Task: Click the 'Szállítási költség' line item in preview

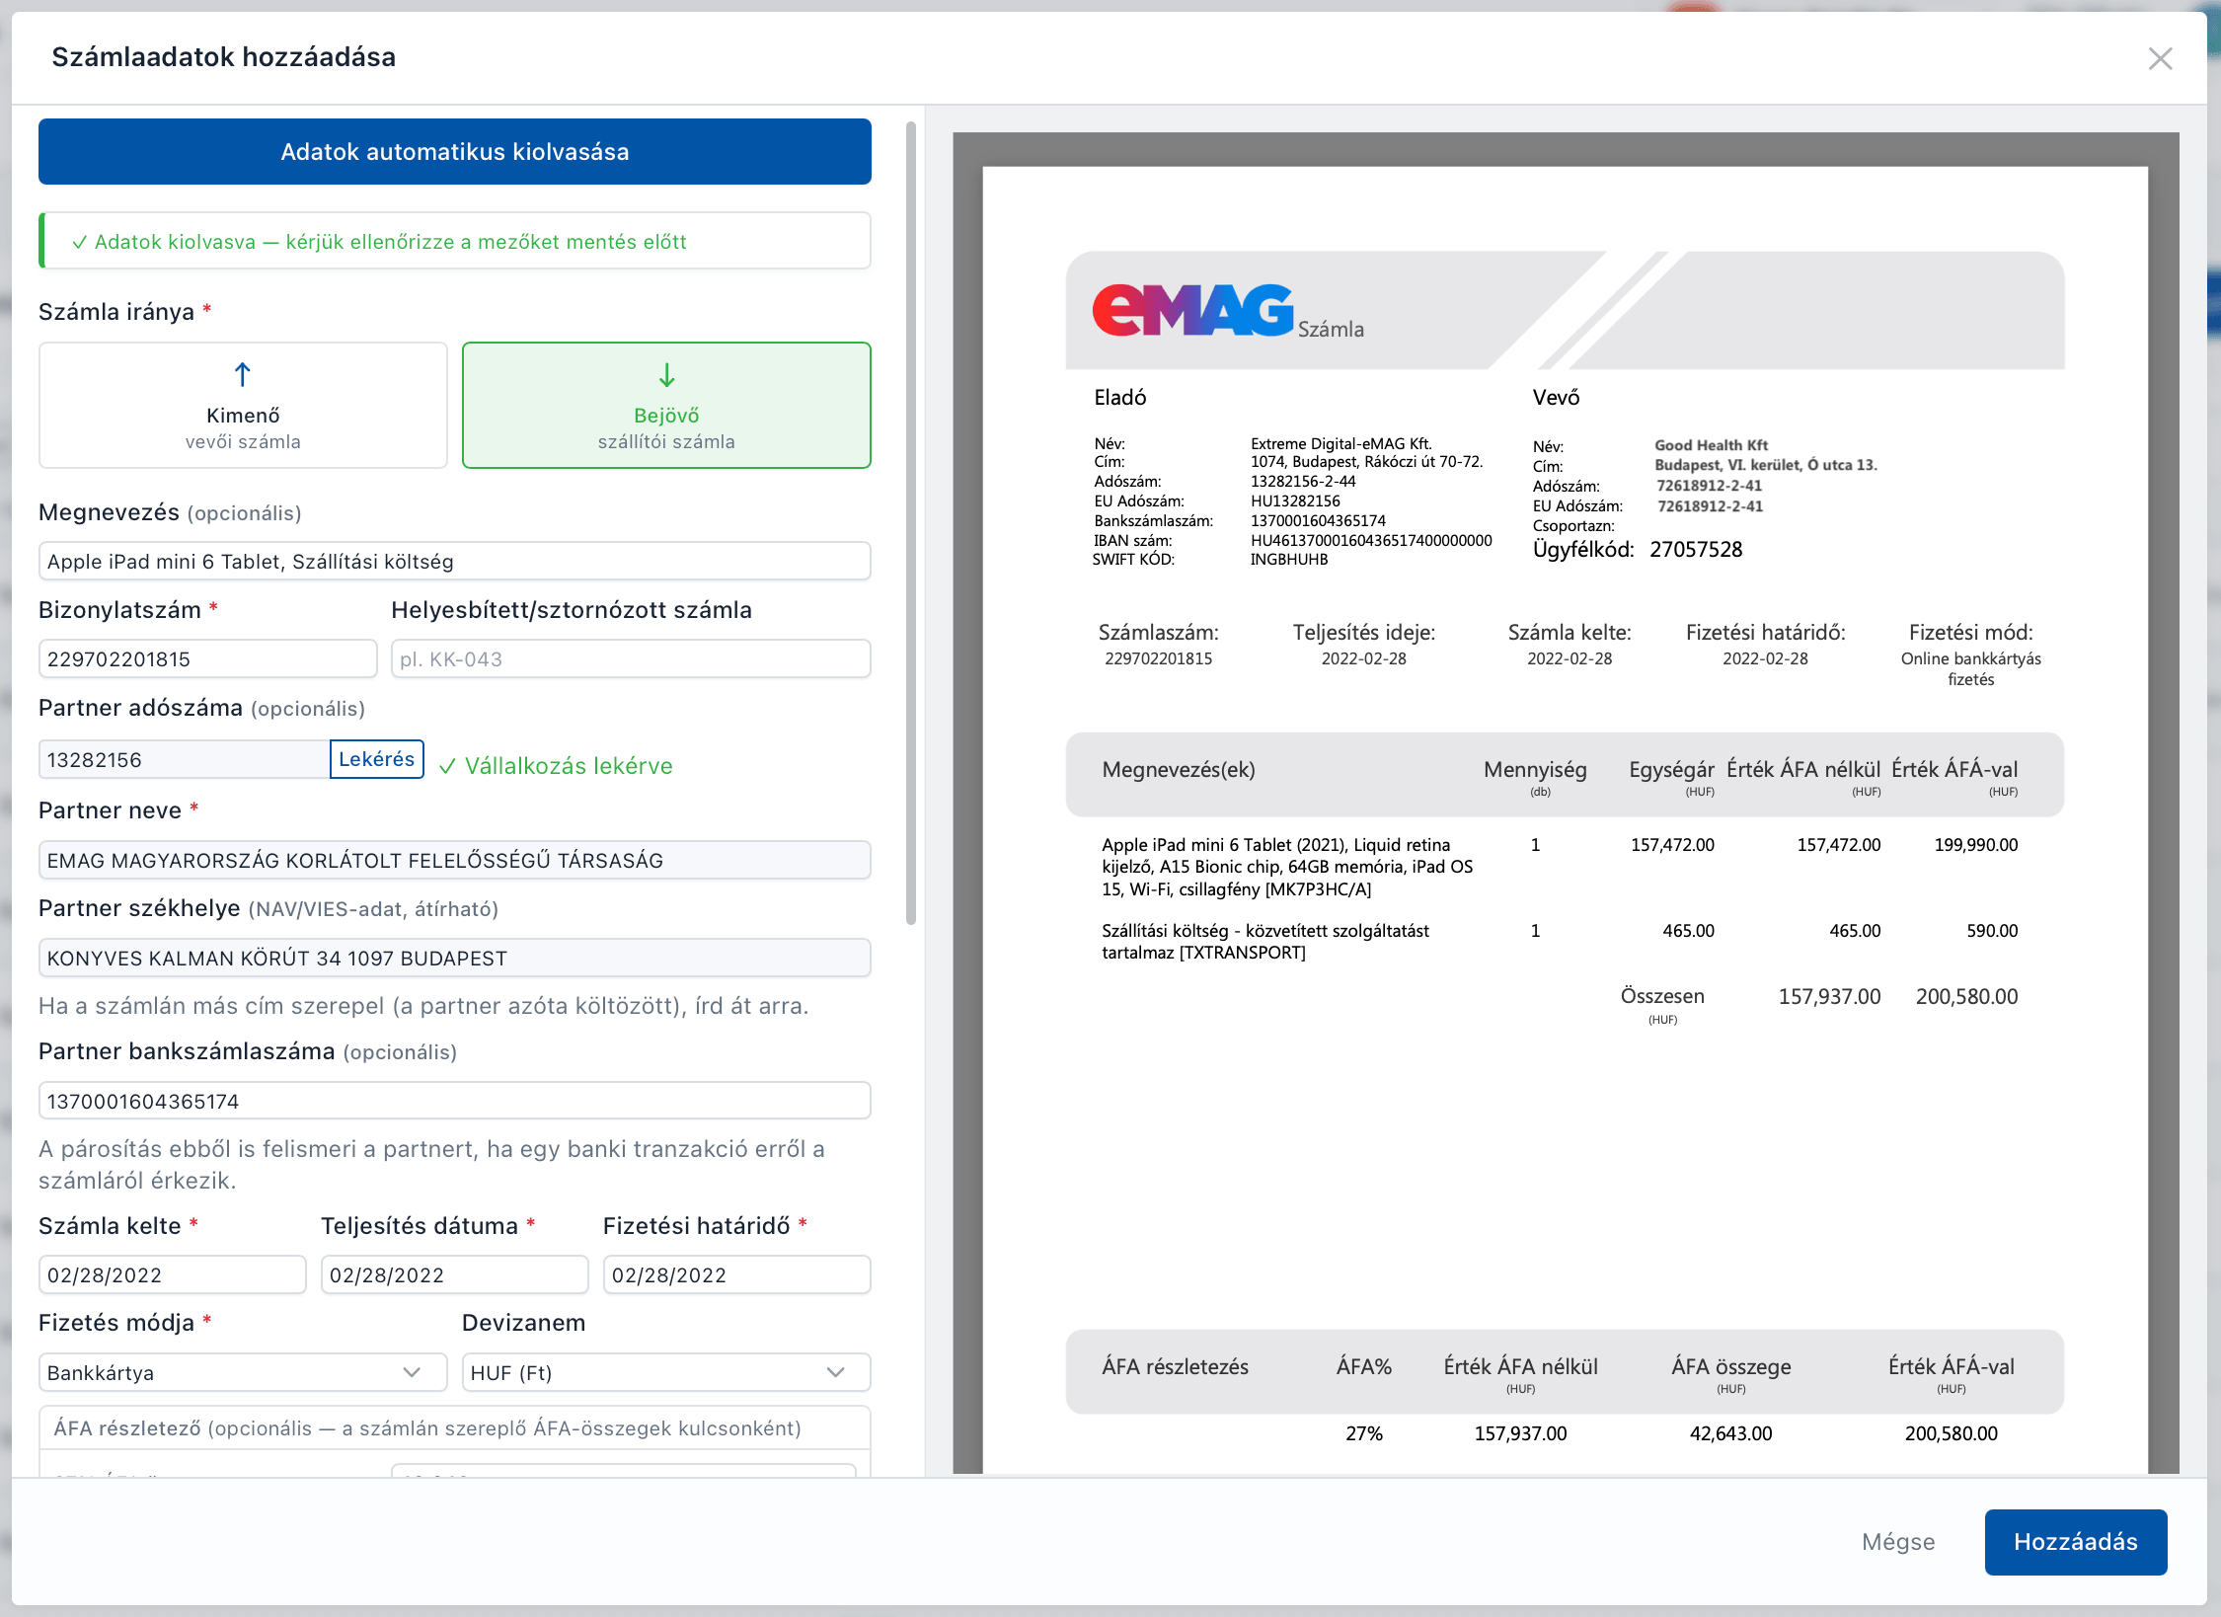Action: [x=1265, y=942]
